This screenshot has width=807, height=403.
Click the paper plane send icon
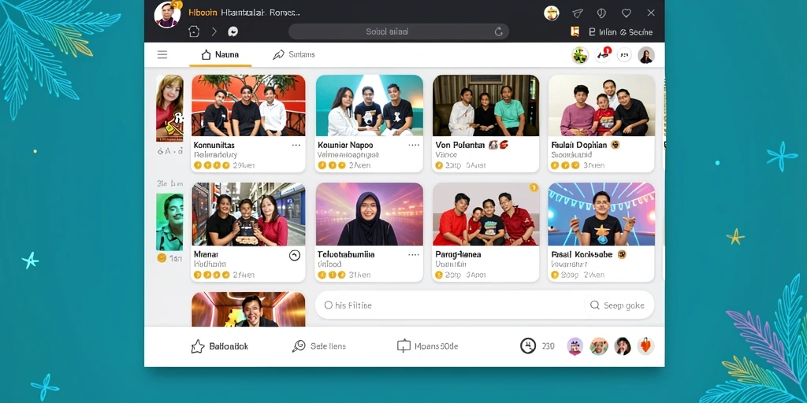[x=578, y=13]
